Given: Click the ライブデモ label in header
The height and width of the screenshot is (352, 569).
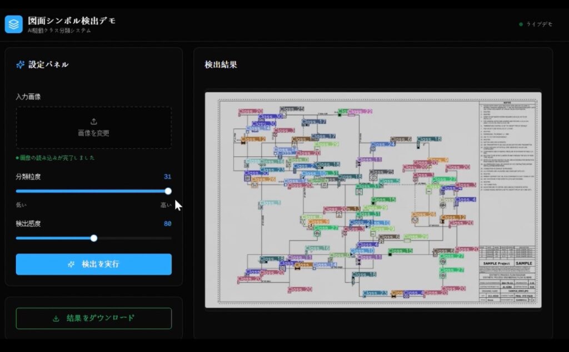Looking at the screenshot, I should 539,24.
